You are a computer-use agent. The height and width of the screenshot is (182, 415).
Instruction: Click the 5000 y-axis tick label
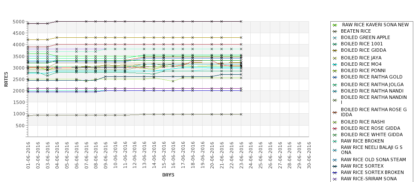point(19,22)
